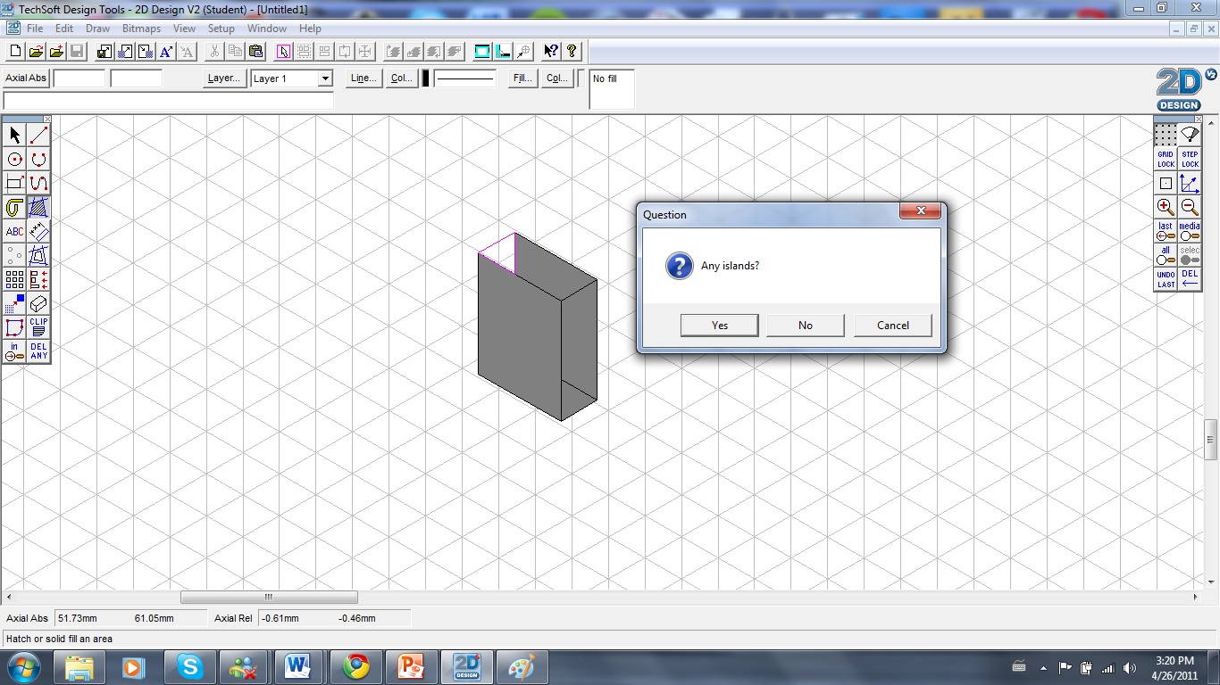Select the rectangle drawing tool
1220x685 pixels.
(13, 182)
